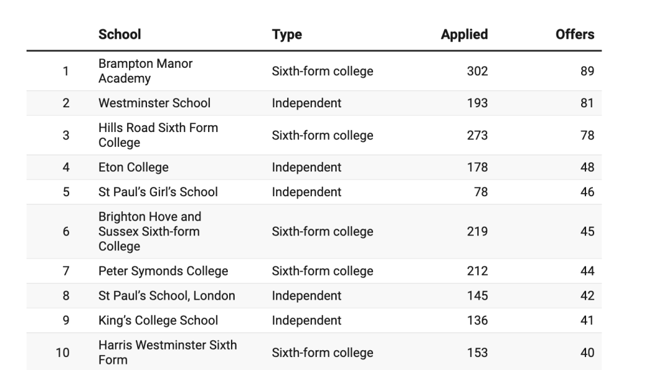Click Eton College's Independent type cell
This screenshot has width=667, height=370.
[x=306, y=167]
